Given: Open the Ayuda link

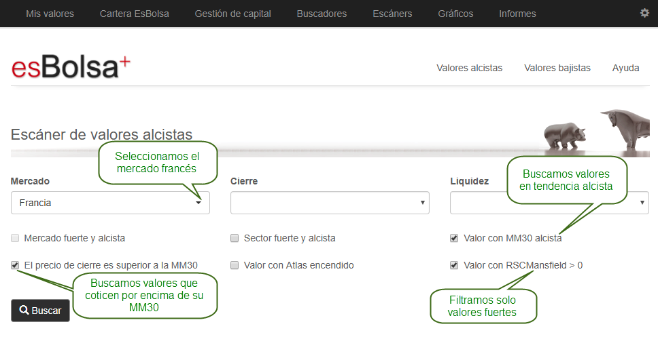Looking at the screenshot, I should tap(625, 68).
